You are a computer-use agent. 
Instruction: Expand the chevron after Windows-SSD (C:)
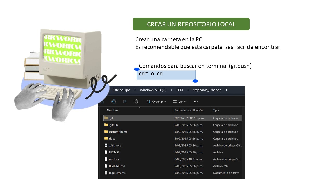coord(171,90)
